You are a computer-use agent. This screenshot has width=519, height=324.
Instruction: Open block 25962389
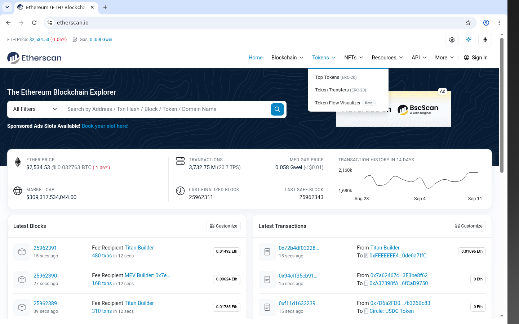tap(45, 303)
